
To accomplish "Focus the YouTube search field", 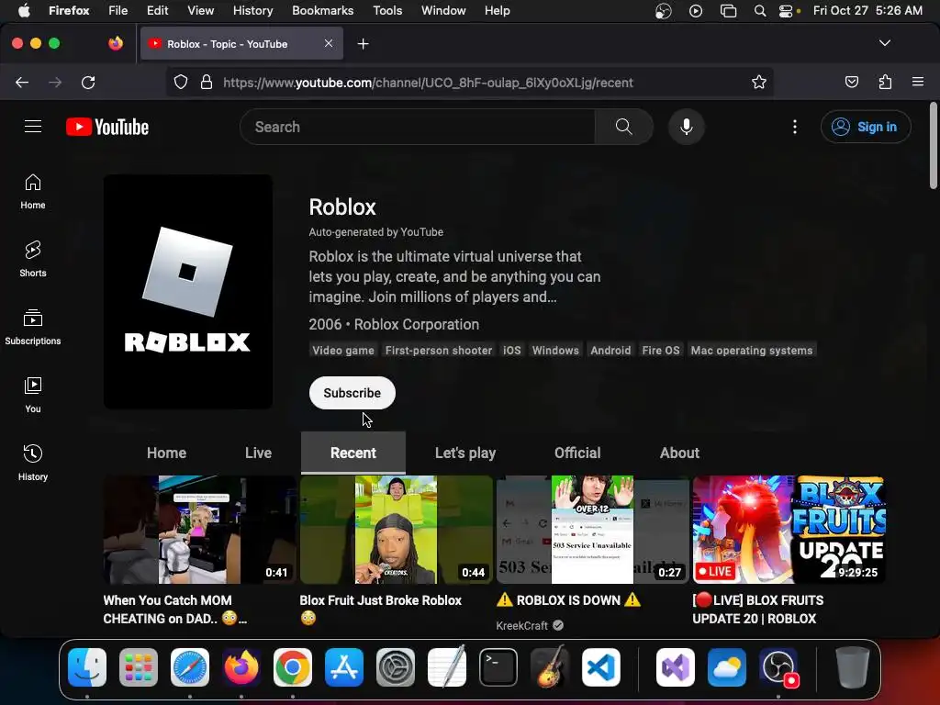I will click(x=418, y=127).
